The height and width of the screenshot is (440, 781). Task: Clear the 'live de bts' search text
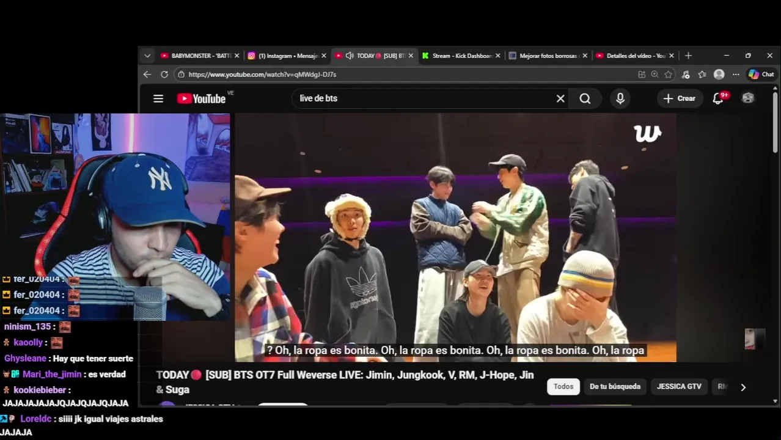560,98
